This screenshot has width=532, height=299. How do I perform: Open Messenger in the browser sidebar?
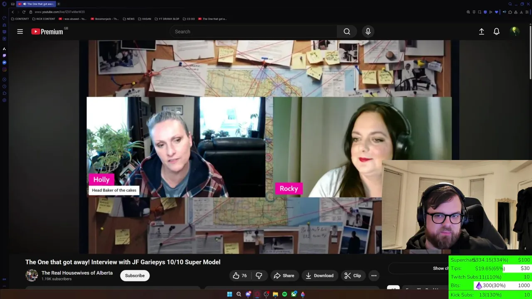(4, 63)
